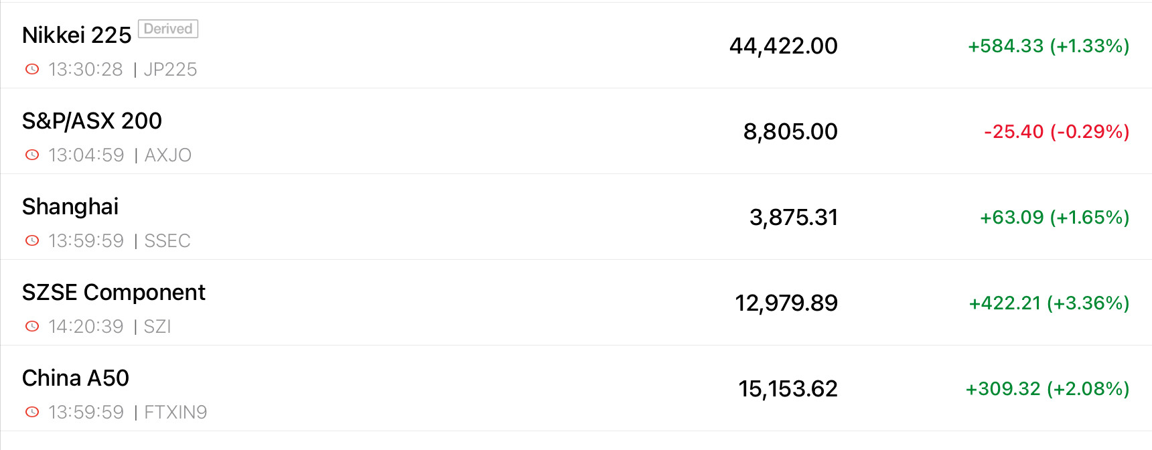Click the China A50 price 15,153.62
This screenshot has width=1152, height=450.
[788, 388]
